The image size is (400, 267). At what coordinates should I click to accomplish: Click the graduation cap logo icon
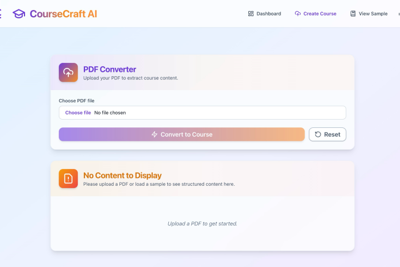(x=19, y=13)
